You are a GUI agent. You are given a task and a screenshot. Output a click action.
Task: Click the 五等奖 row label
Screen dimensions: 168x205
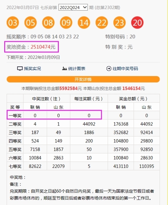(x=15, y=149)
